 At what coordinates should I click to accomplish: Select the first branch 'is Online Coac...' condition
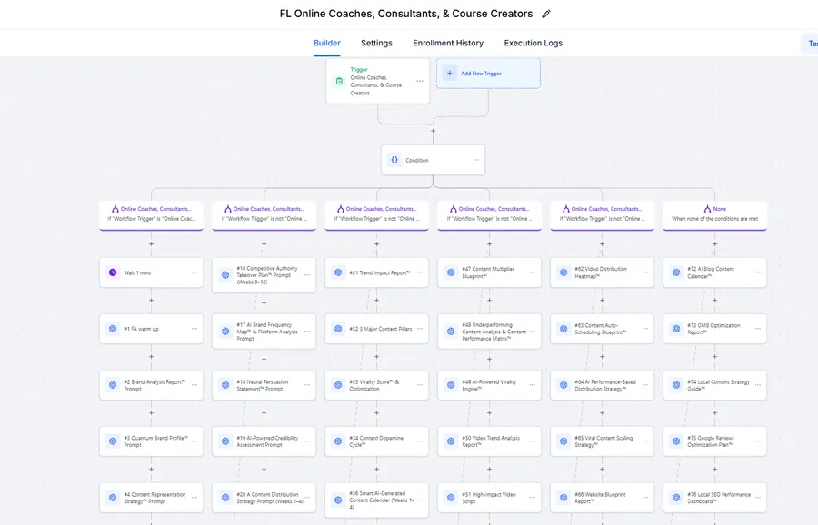point(151,214)
